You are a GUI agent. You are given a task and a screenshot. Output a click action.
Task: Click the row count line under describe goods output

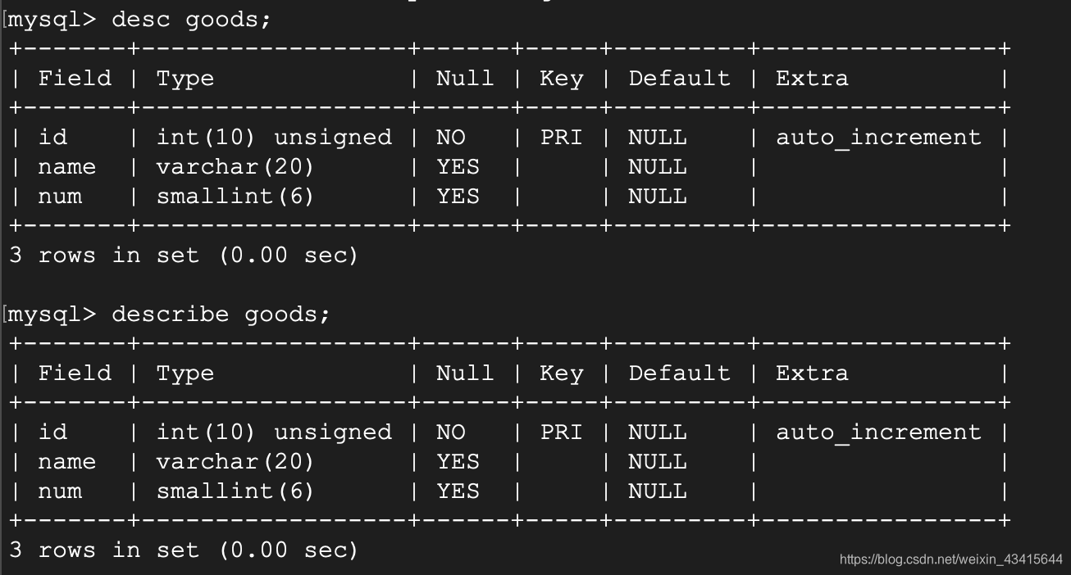(x=184, y=550)
